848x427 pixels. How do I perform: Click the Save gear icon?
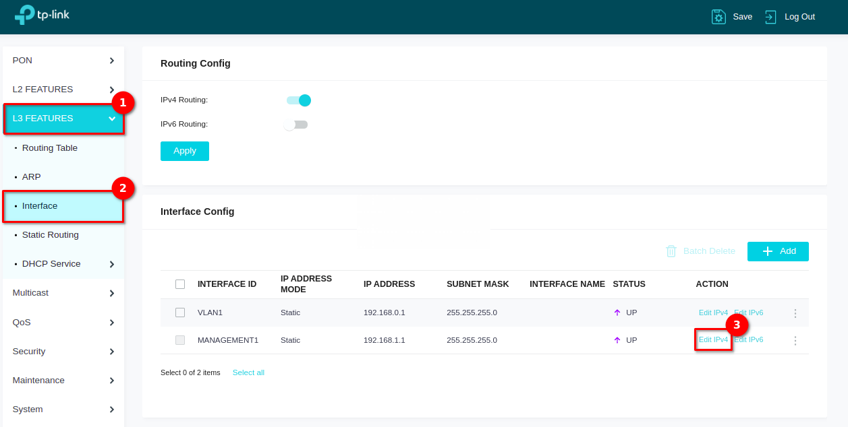[x=718, y=17]
